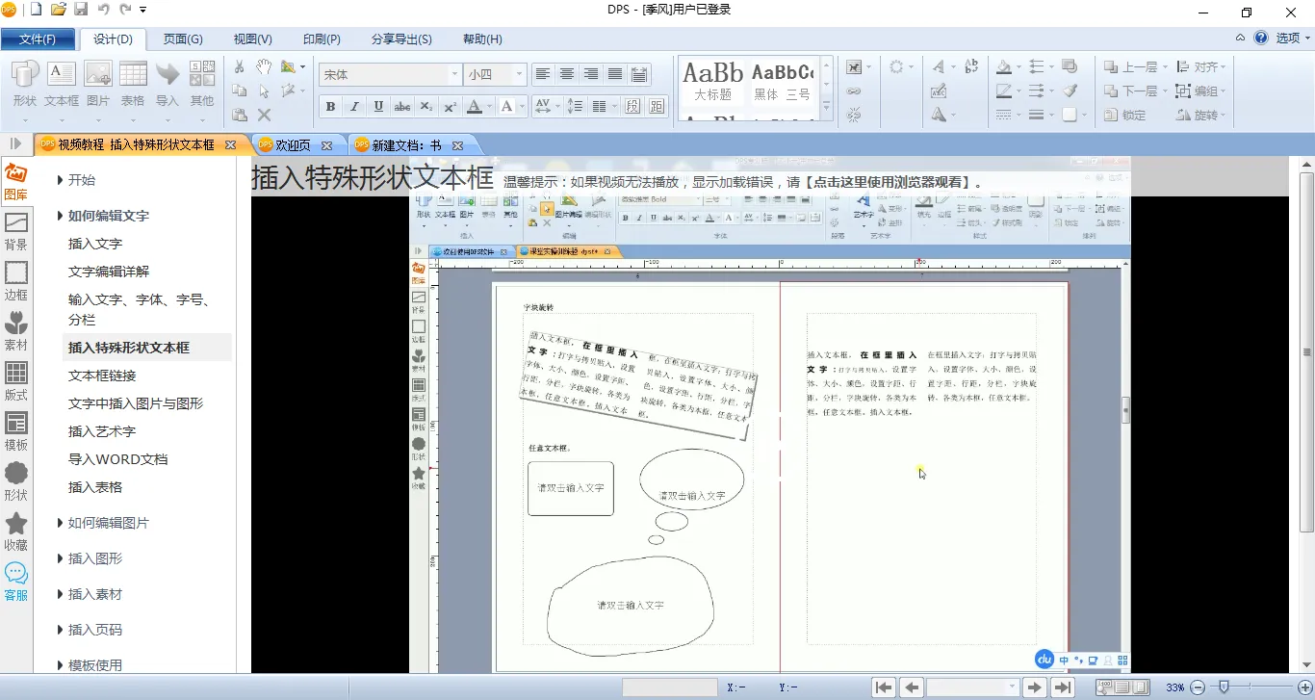Expand the 如何编辑图片 tree section
The height and width of the screenshot is (700, 1315).
(x=108, y=523)
